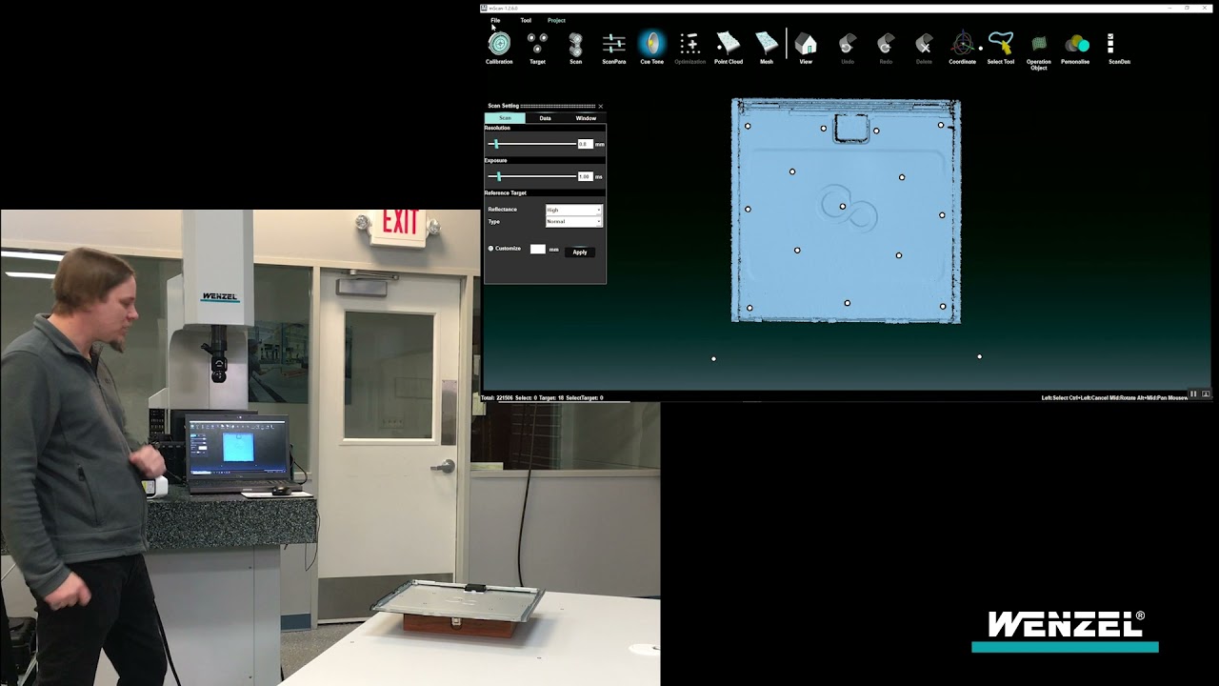Open the Reflectance dropdown
This screenshot has height=686, width=1219.
[573, 210]
